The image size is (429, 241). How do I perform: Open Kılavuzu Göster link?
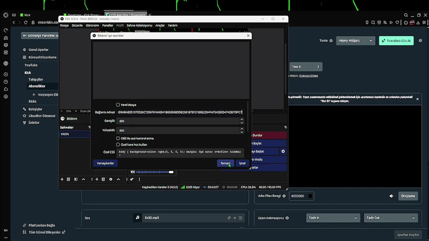tap(309, 76)
